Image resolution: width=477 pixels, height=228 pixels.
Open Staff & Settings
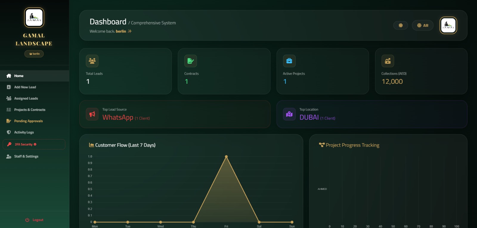click(35, 156)
